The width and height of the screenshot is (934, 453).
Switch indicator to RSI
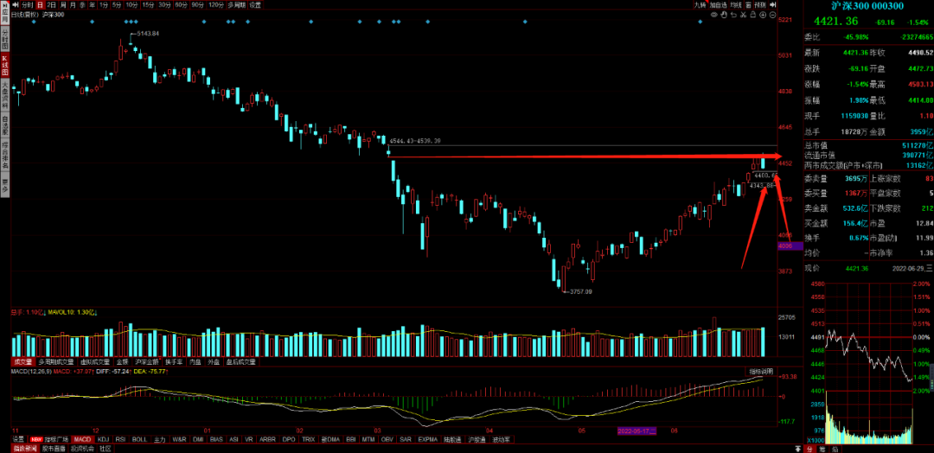coord(119,439)
